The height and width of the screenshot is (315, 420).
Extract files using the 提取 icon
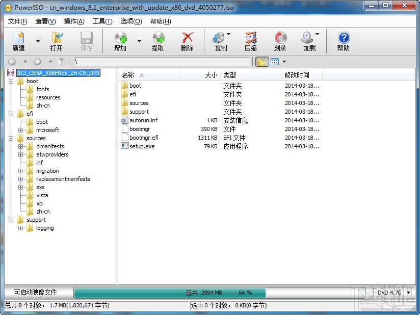pyautogui.click(x=158, y=41)
